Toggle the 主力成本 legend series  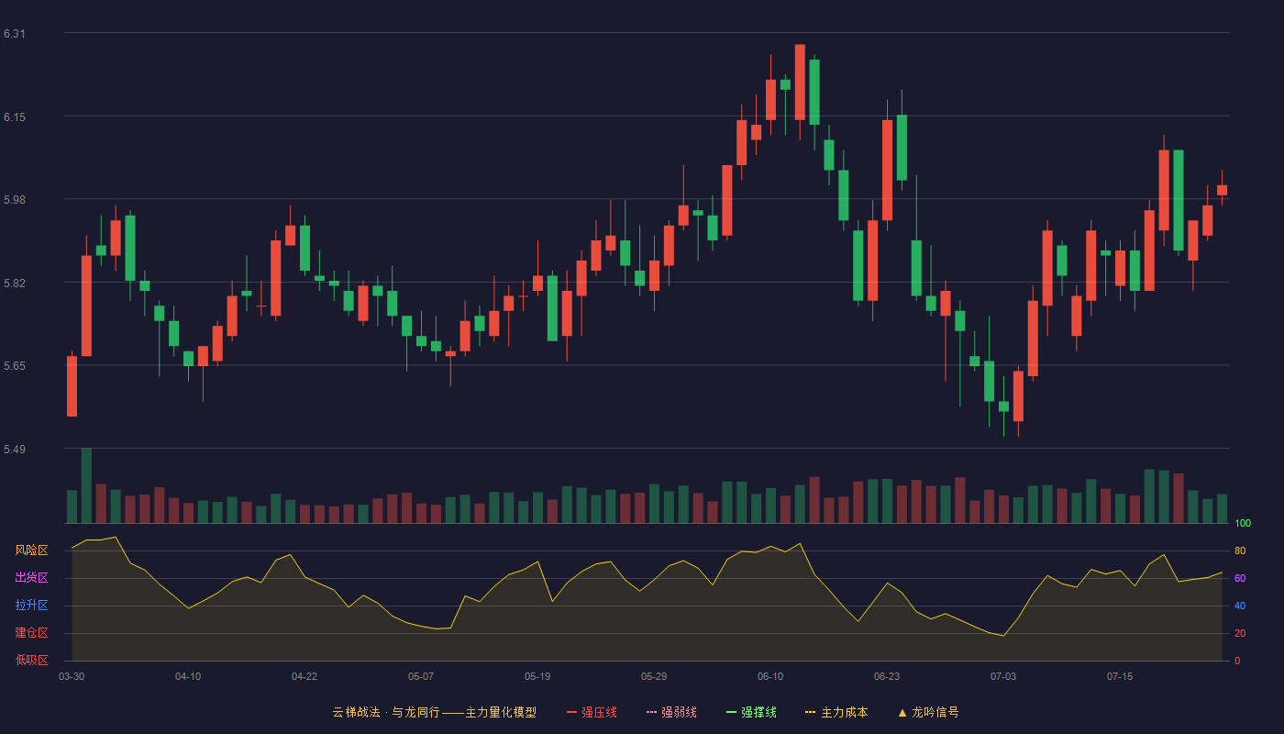coord(836,712)
